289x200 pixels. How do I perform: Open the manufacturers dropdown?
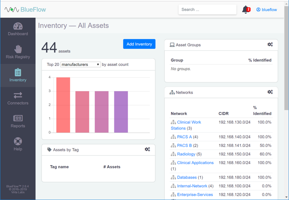click(80, 65)
